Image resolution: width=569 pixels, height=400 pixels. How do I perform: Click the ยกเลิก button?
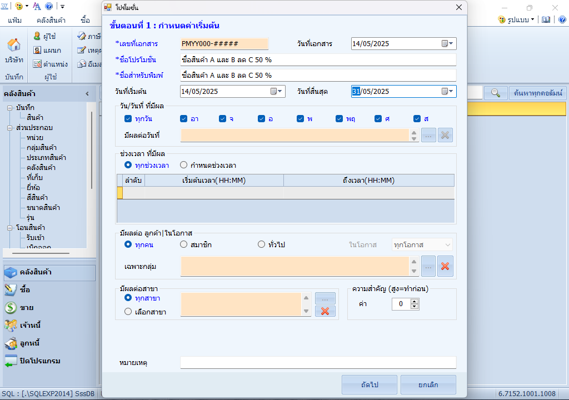point(428,384)
